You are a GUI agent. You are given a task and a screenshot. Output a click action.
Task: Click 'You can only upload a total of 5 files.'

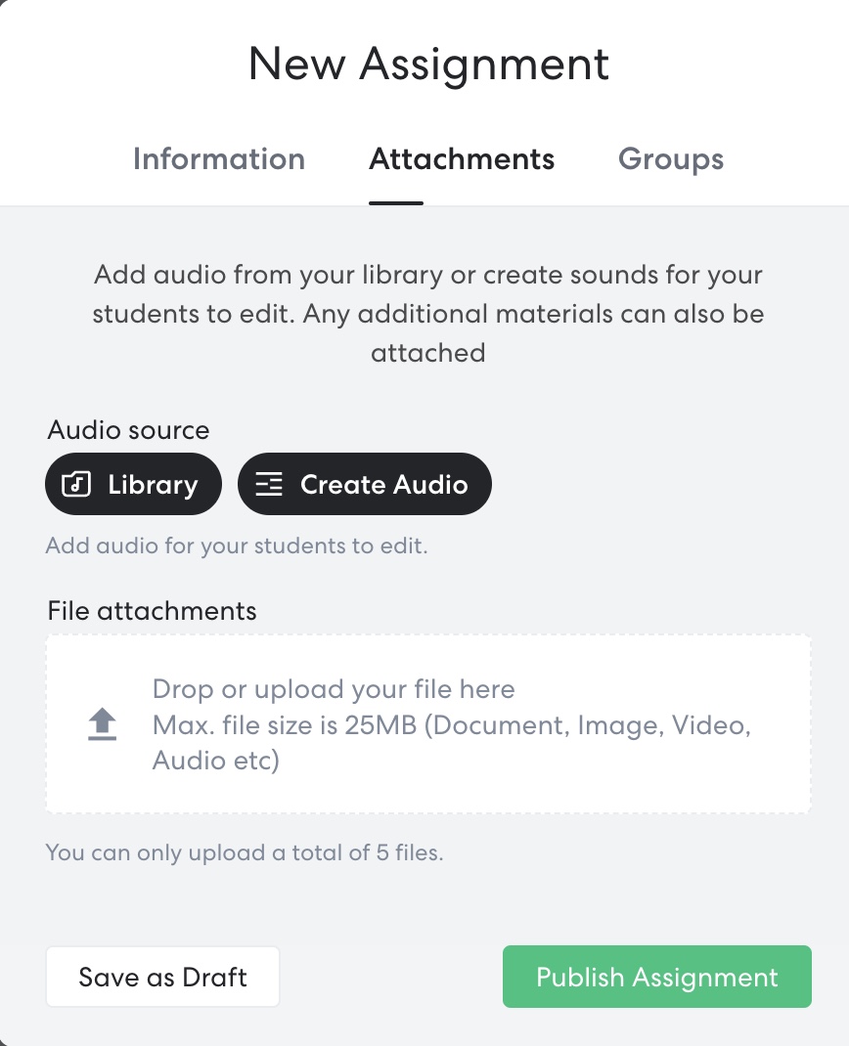pyautogui.click(x=245, y=852)
